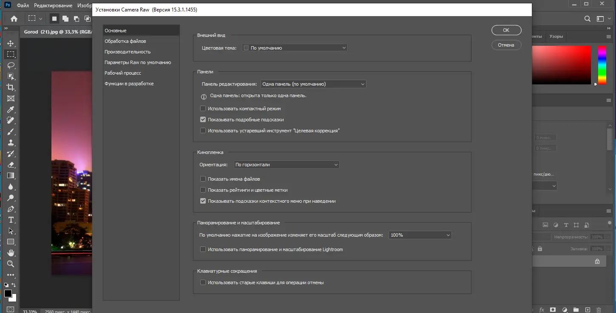
Task: Open the "Цветовая тема" dropdown
Action: [295, 48]
